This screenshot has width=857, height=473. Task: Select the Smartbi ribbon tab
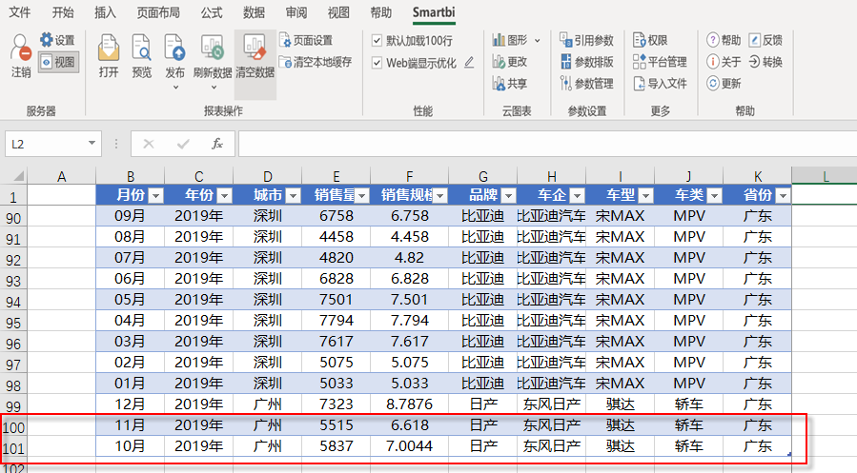click(x=434, y=12)
